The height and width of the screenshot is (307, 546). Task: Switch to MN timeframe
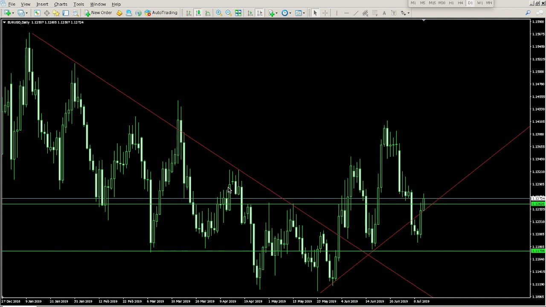489,3
